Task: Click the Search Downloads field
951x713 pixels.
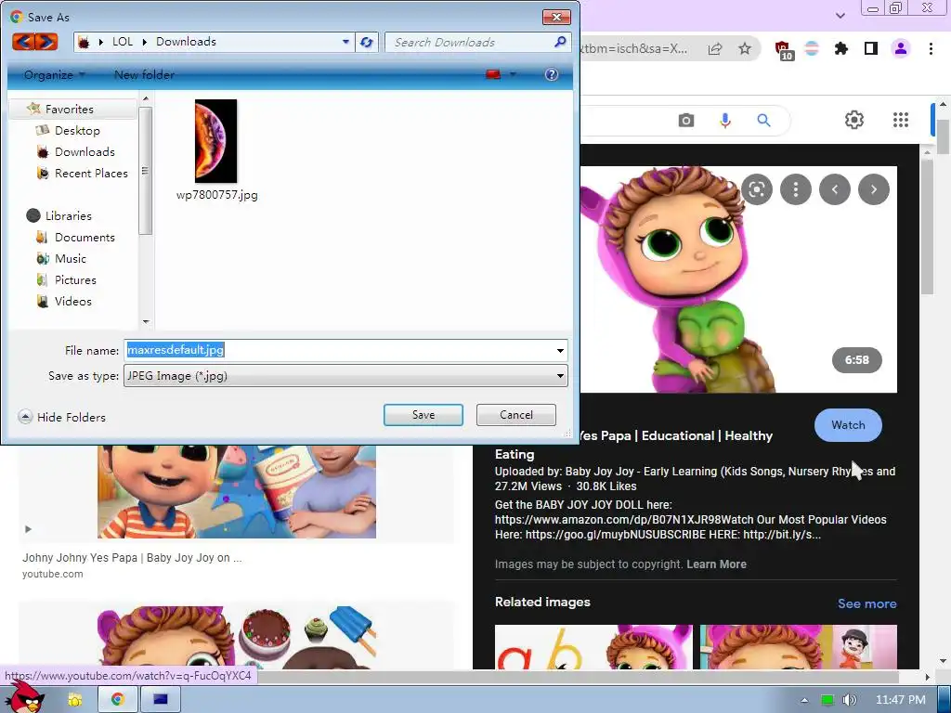Action: pos(469,42)
